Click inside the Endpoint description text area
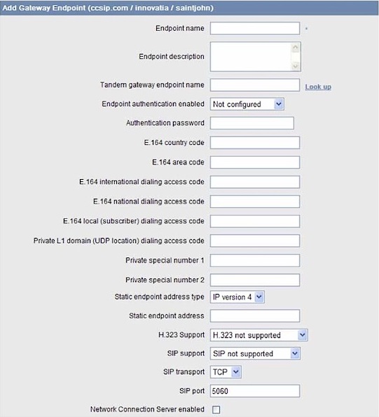This screenshot has width=379, height=417. pyautogui.click(x=251, y=57)
